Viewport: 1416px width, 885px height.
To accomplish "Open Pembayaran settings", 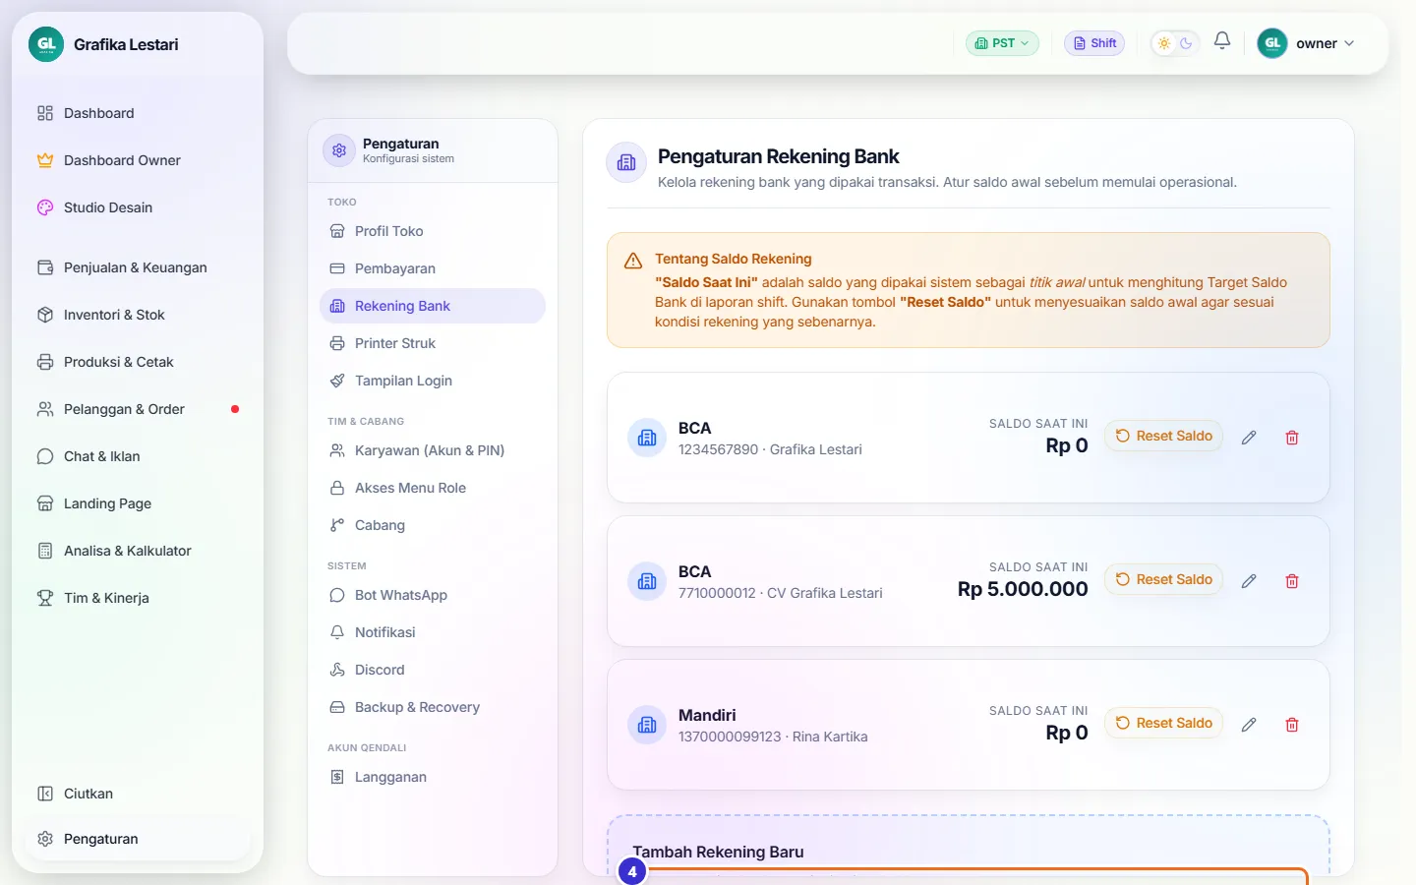I will pos(433,268).
